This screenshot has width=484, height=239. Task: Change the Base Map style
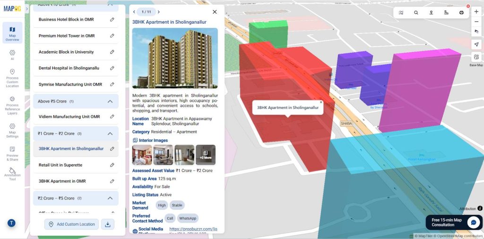tap(476, 57)
